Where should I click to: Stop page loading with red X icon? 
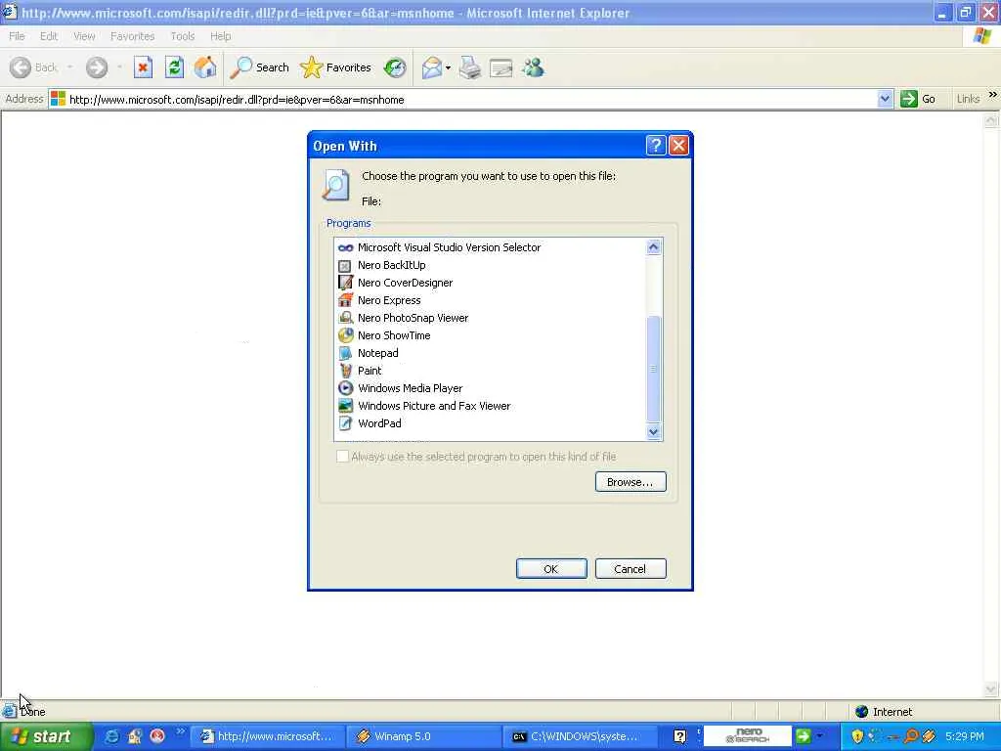point(143,67)
